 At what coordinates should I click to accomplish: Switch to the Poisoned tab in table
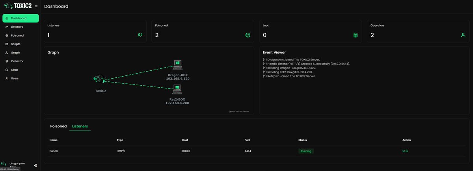[58, 126]
